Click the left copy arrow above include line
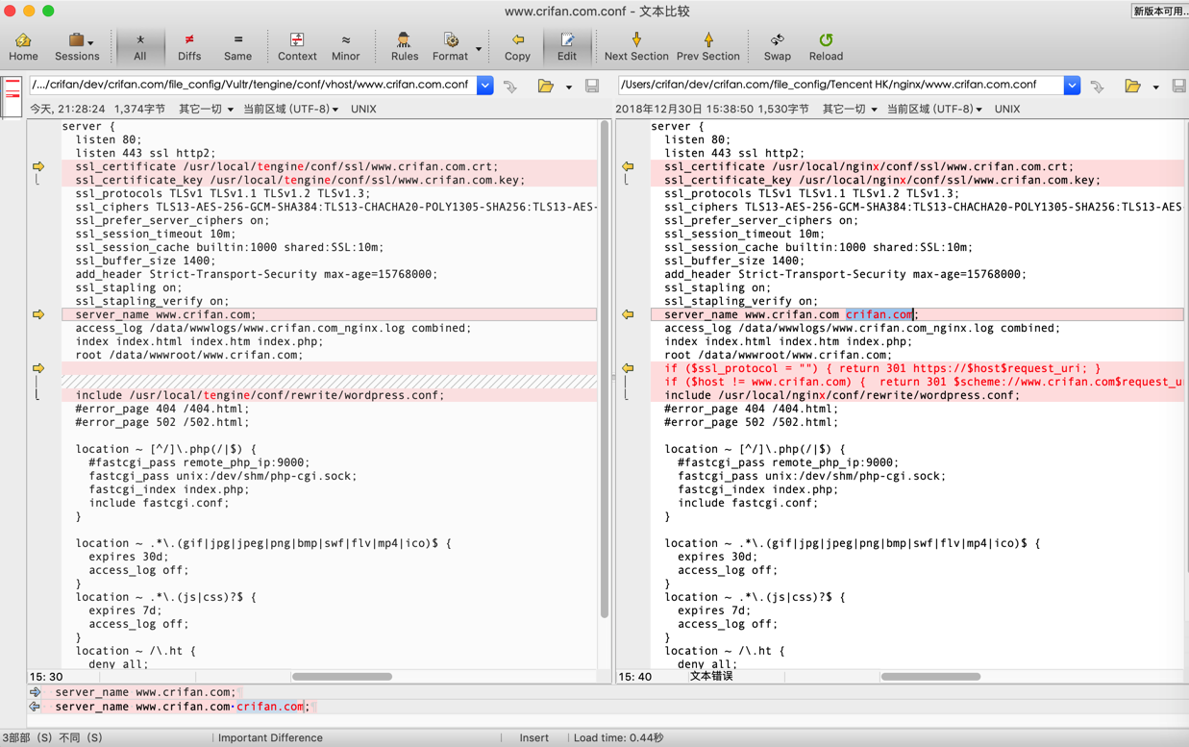 38,368
